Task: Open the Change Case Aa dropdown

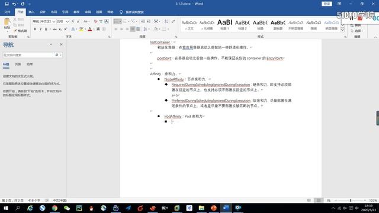Action: point(86,21)
